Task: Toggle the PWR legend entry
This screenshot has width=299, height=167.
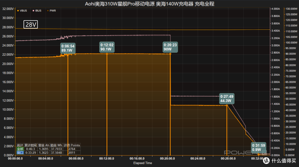Action: point(51,11)
